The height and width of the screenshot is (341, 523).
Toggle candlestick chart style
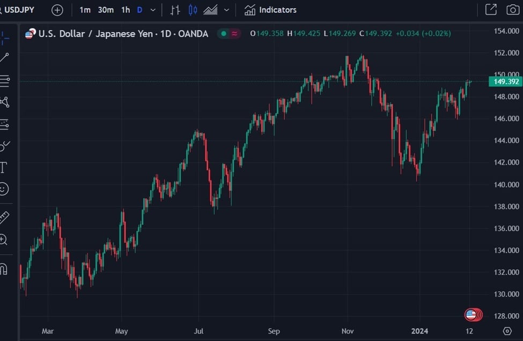(193, 10)
